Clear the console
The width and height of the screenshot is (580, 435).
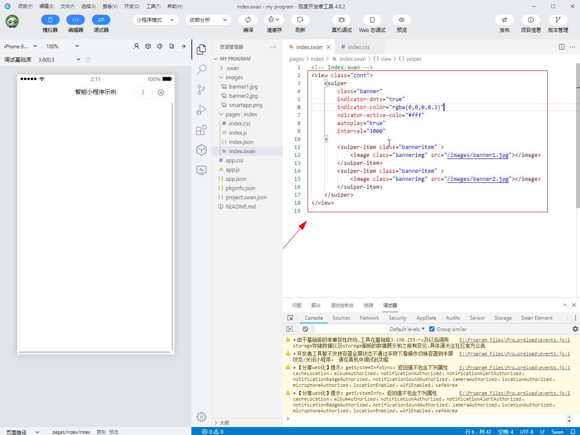pyautogui.click(x=306, y=329)
